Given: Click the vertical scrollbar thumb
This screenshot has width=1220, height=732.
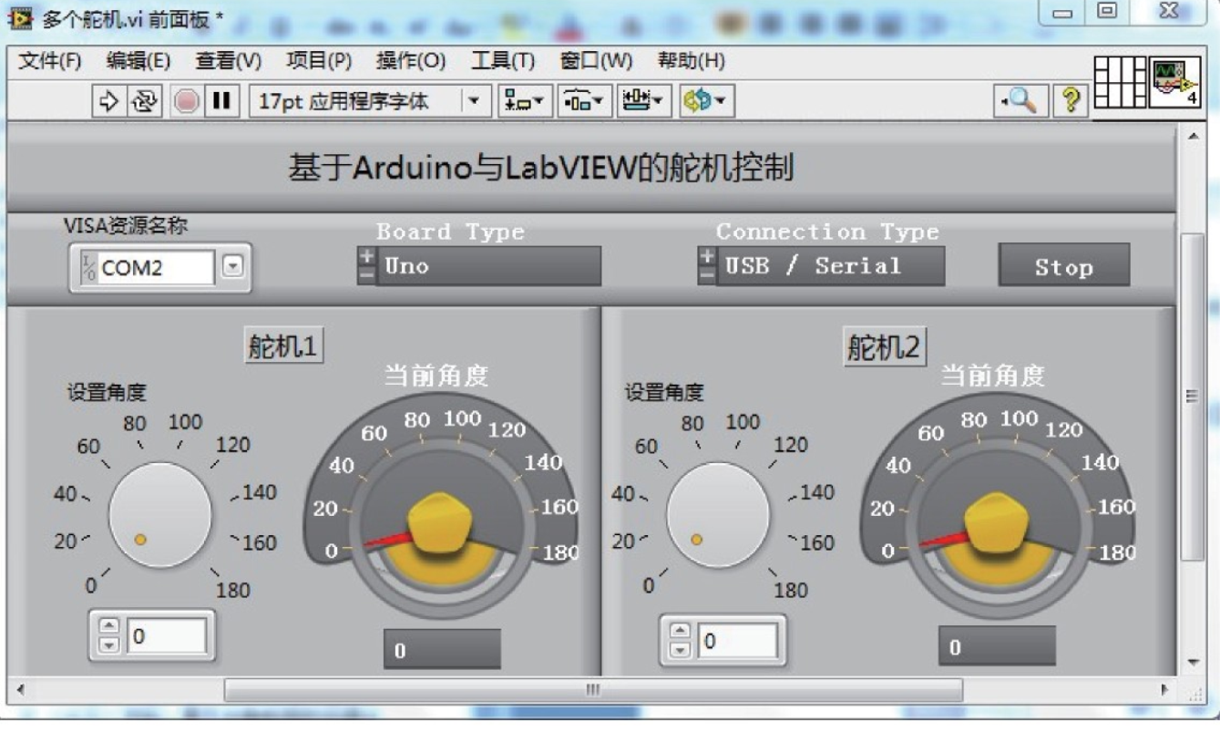Looking at the screenshot, I should click(1192, 396).
